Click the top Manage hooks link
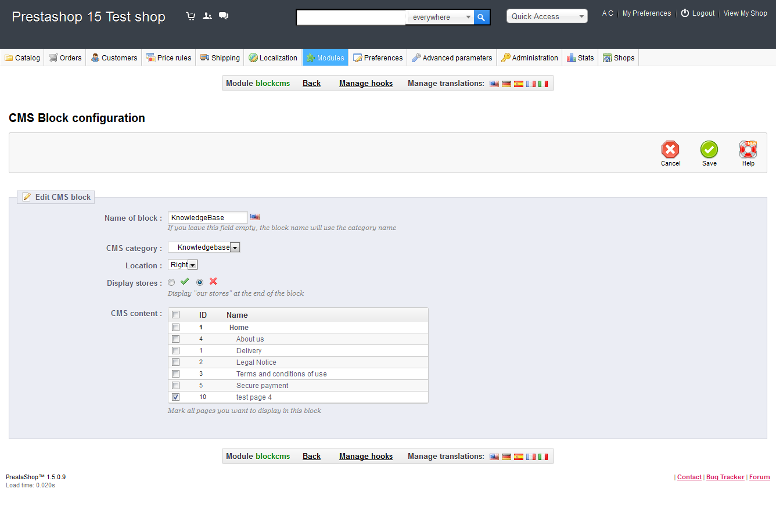 (x=366, y=84)
